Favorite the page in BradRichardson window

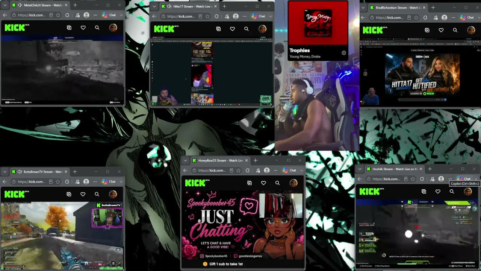[416, 18]
